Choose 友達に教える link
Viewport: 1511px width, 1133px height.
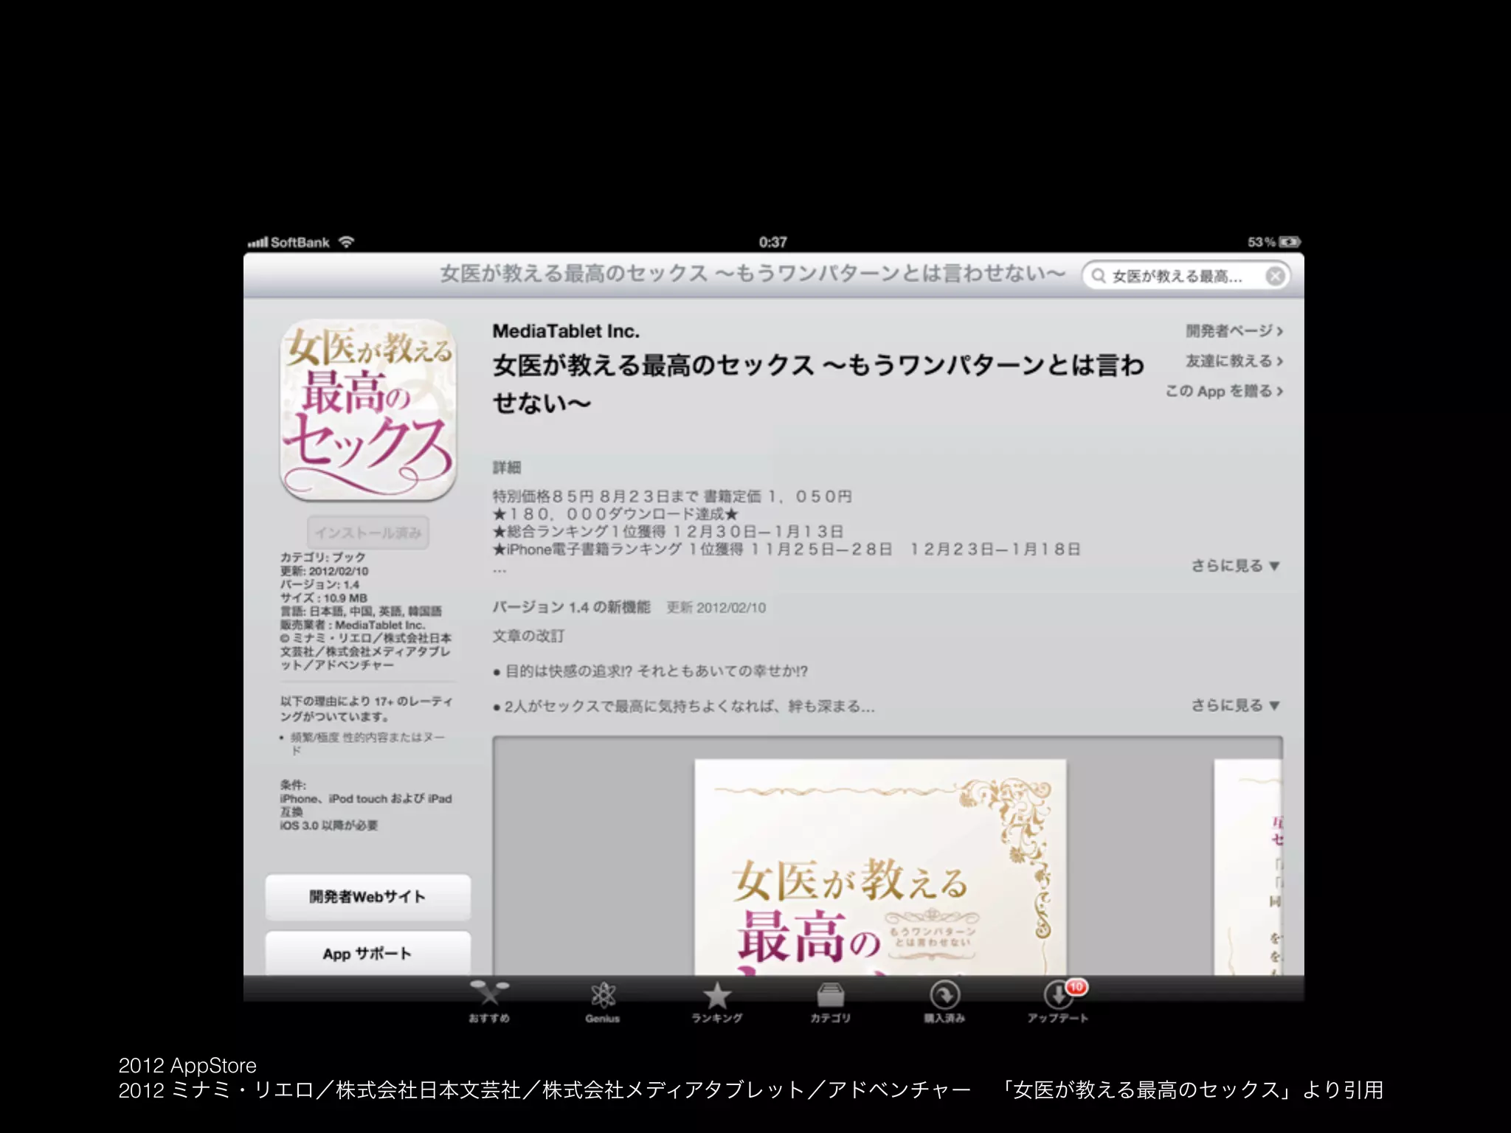(x=1234, y=361)
